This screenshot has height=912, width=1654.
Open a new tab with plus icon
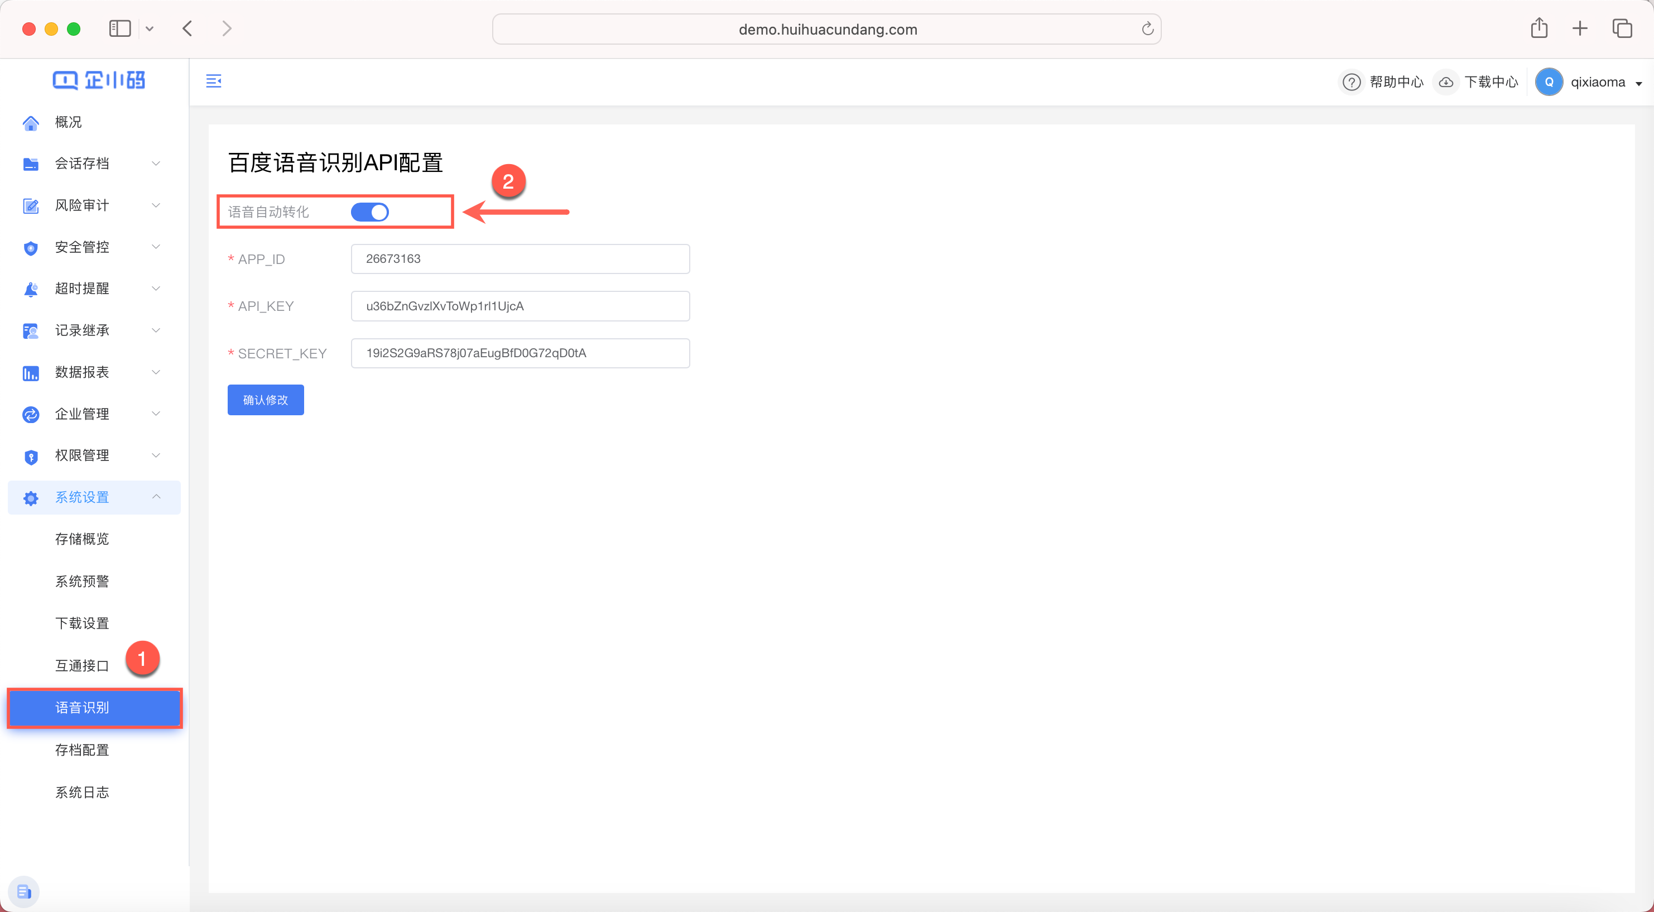pyautogui.click(x=1580, y=28)
